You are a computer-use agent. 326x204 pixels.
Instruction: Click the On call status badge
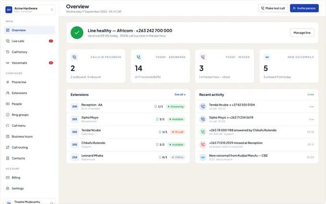[x=177, y=132]
